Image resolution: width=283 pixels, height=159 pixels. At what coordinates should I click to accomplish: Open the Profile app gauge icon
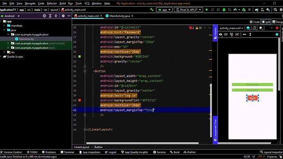click(235, 10)
